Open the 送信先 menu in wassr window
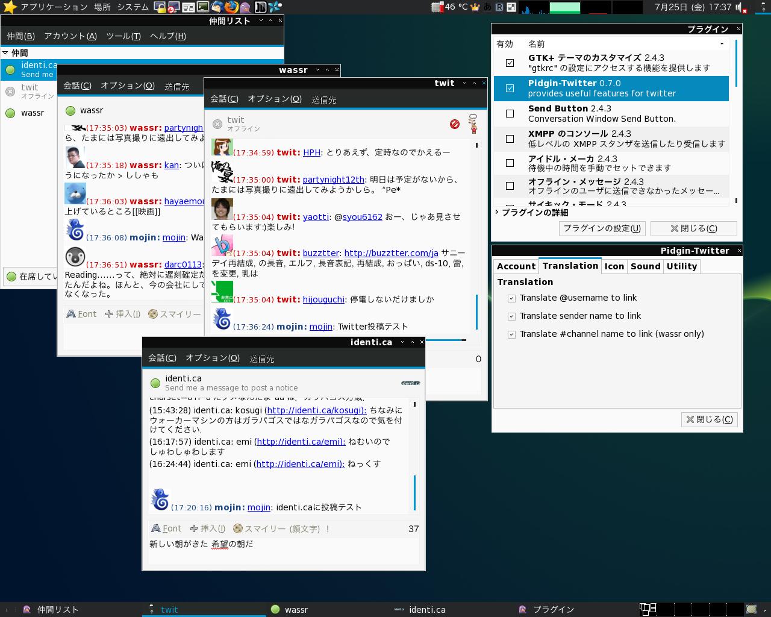Viewport: 771px width, 617px height. pos(176,86)
